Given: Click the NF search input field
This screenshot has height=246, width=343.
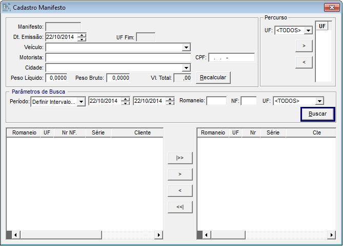Looking at the screenshot, I should 249,101.
